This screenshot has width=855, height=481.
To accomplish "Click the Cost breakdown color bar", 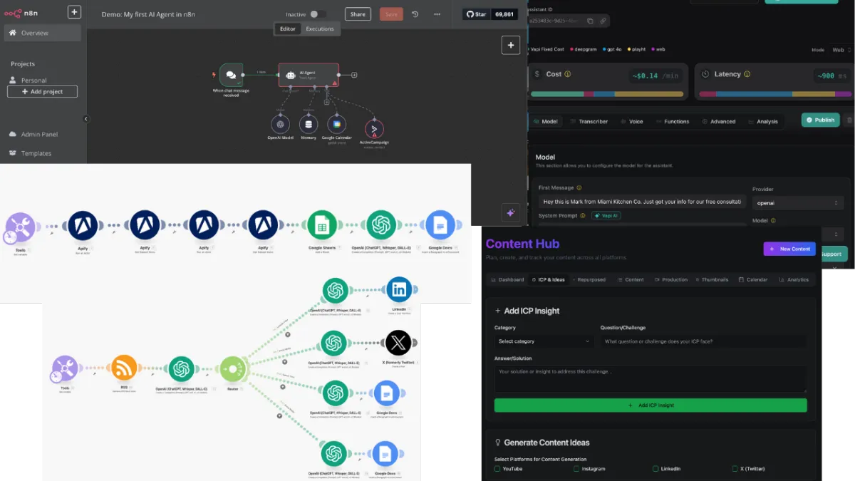I will pos(608,93).
